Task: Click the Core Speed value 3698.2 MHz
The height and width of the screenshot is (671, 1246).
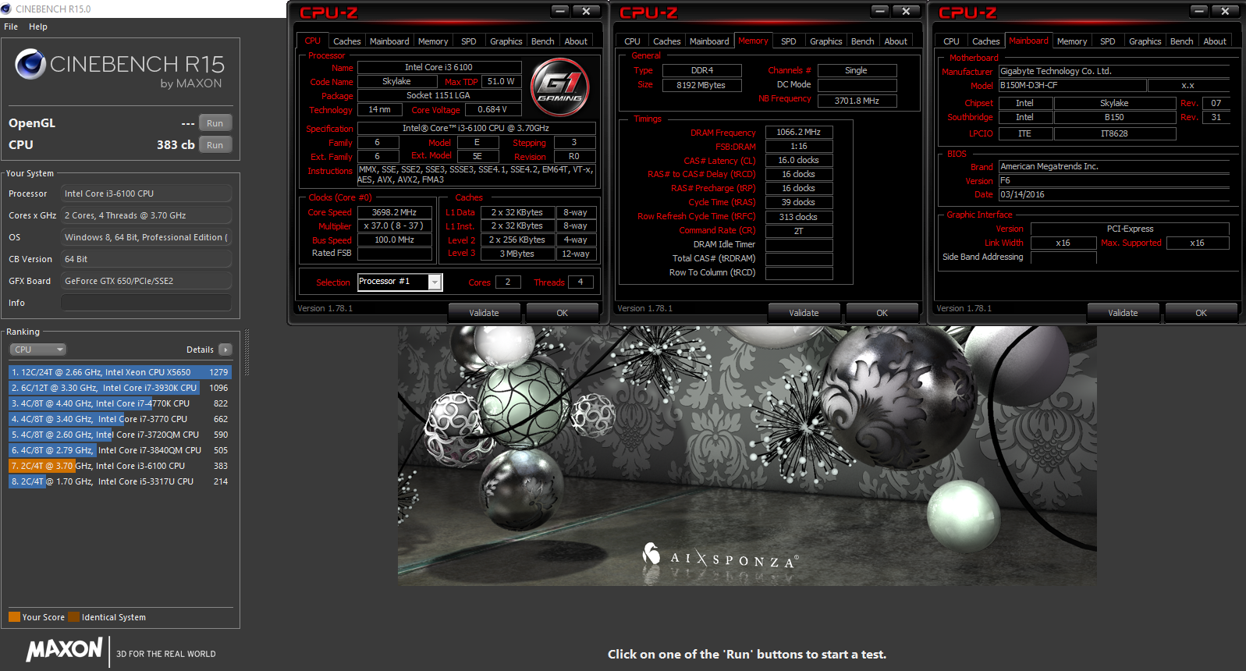Action: 394,212
